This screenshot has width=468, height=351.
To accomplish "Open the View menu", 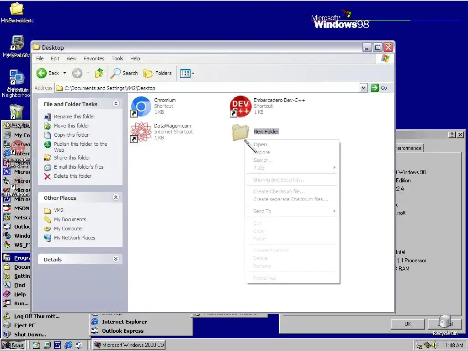I will coord(71,58).
